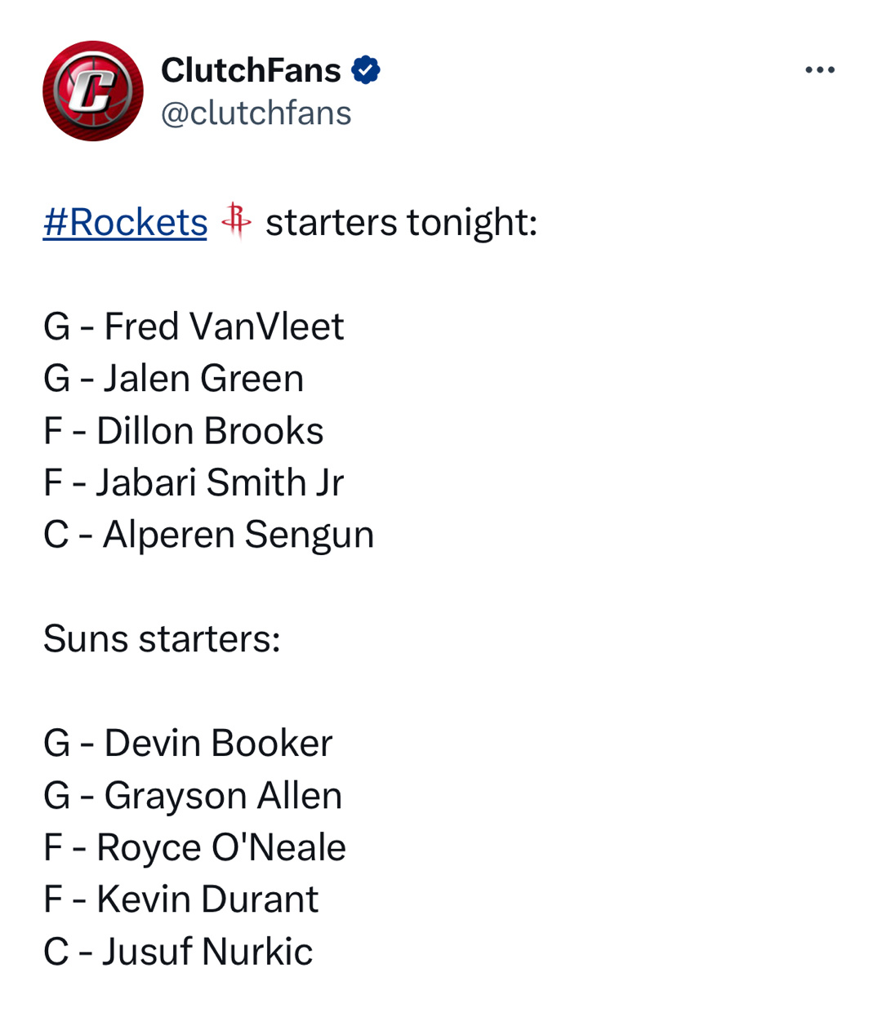
Task: Click the blue verified checkmark badge
Action: (x=366, y=70)
